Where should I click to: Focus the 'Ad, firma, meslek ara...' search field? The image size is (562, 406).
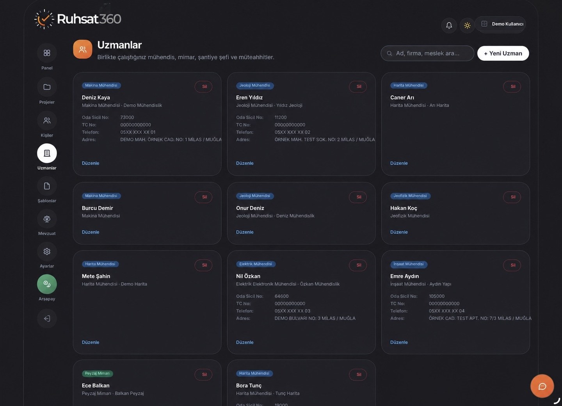(427, 53)
